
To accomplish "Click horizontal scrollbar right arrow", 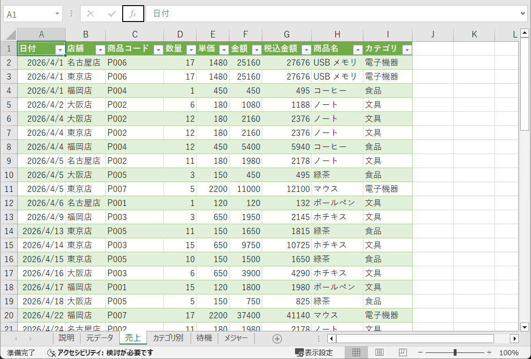I will tap(515, 339).
